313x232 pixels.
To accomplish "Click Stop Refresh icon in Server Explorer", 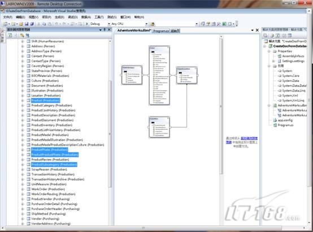I will point(16,36).
